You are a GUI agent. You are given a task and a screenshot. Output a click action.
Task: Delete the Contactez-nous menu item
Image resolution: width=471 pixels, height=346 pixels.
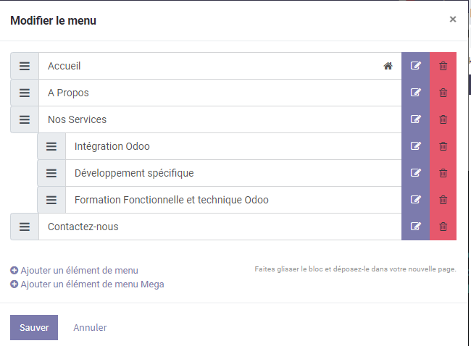[443, 227]
